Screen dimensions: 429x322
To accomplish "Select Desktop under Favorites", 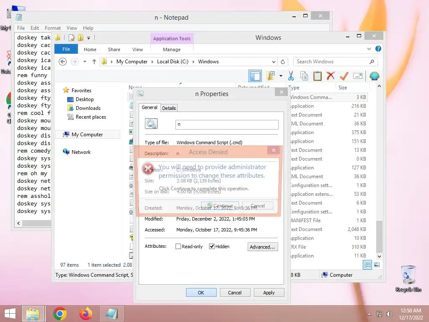I will click(81, 99).
